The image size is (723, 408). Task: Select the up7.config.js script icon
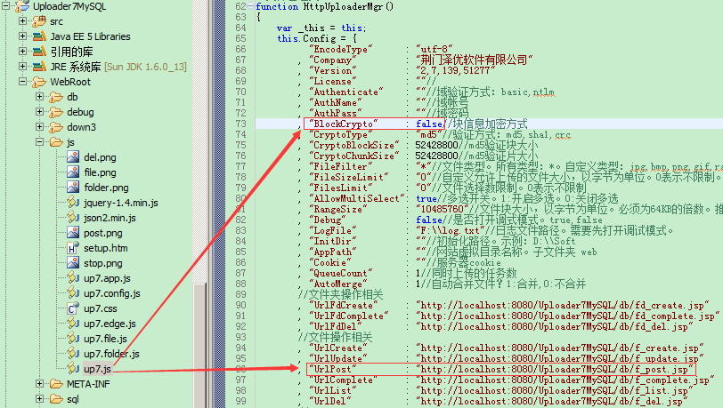click(73, 292)
